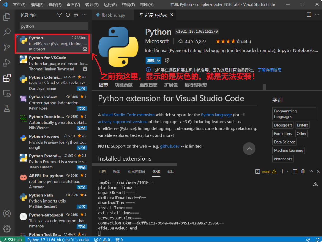The image size is (322, 242).
Task: Maximize the terminal panel size
Action: (311, 171)
